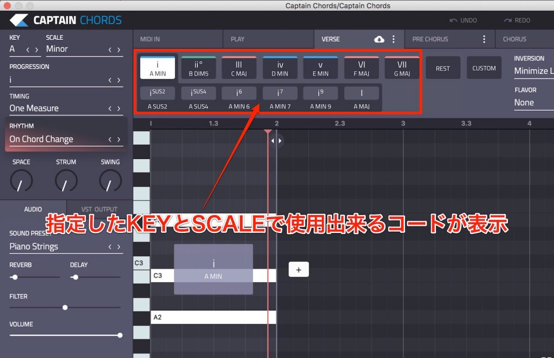This screenshot has width=554, height=358.
Task: Open the VERSE three-dot options menu
Action: click(393, 39)
